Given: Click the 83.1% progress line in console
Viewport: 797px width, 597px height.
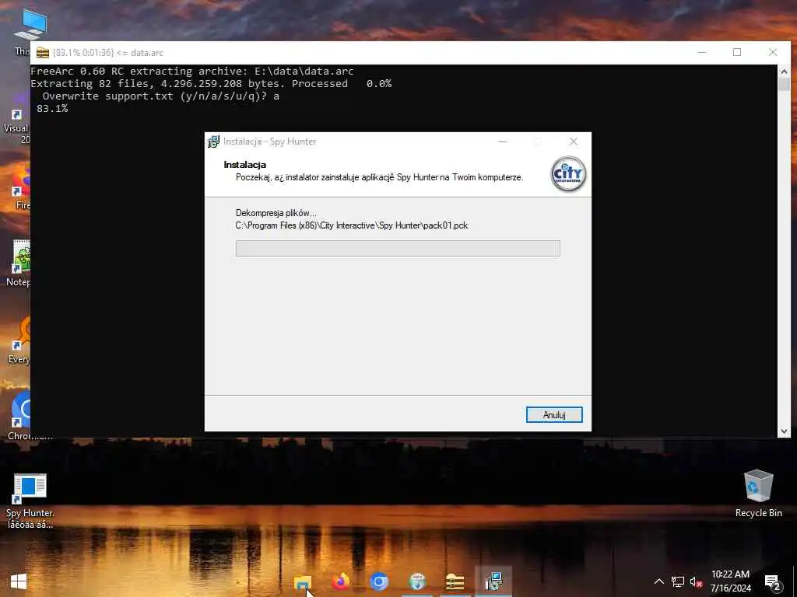Looking at the screenshot, I should click(x=52, y=108).
